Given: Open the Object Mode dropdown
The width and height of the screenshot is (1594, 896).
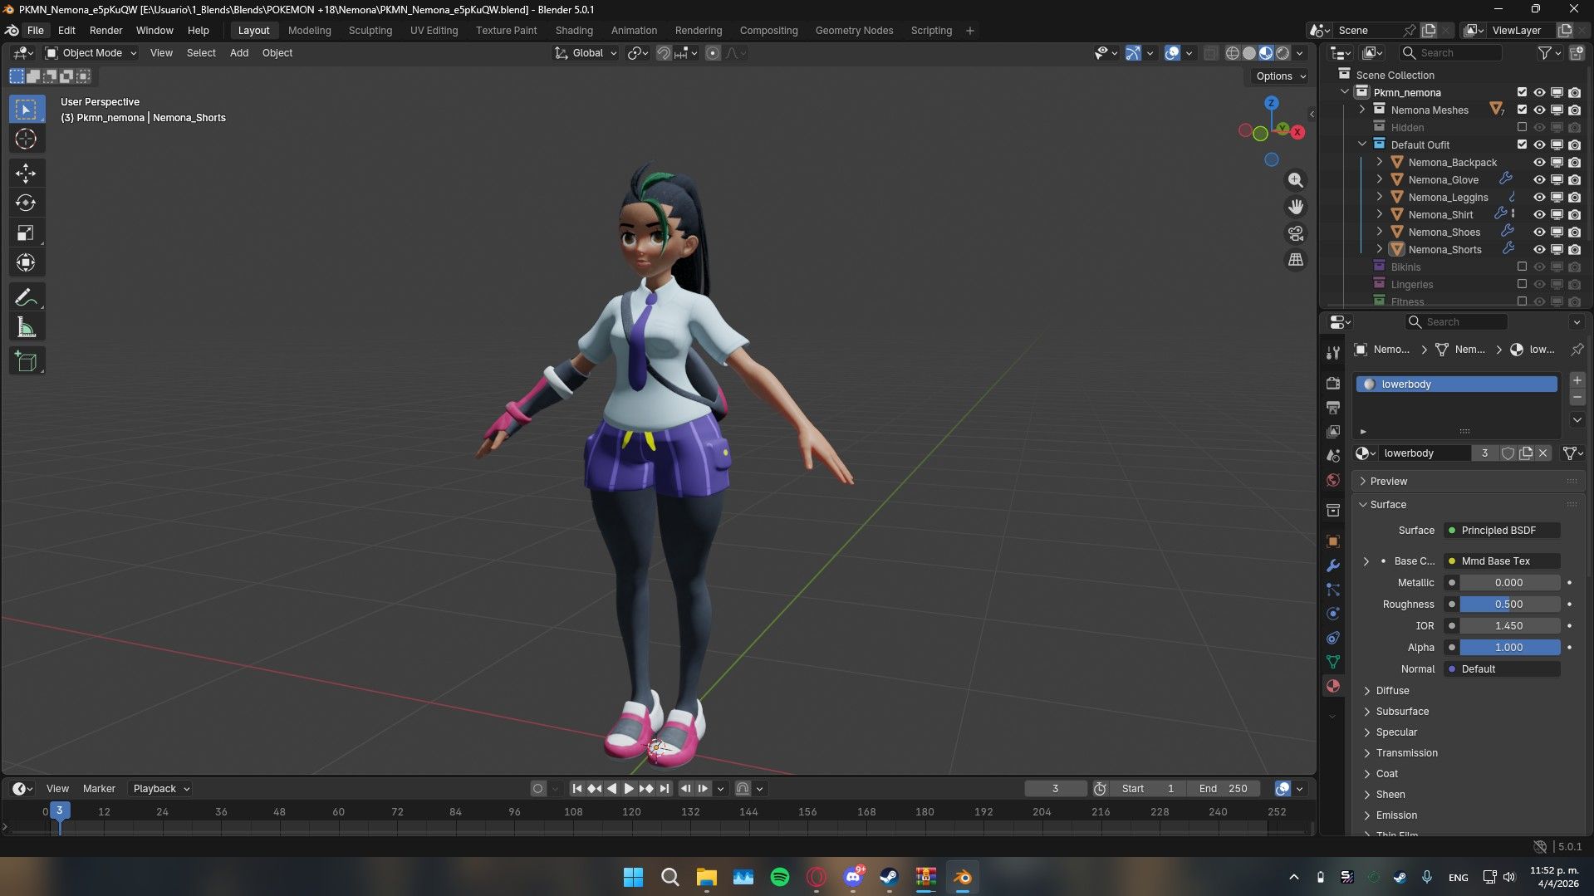Looking at the screenshot, I should [91, 53].
